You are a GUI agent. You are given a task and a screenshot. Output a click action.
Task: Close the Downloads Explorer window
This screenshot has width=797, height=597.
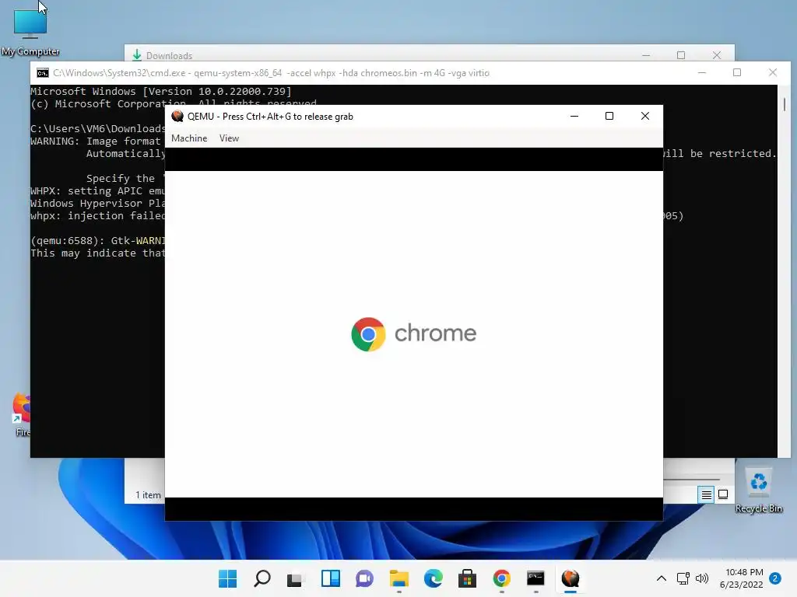(717, 55)
